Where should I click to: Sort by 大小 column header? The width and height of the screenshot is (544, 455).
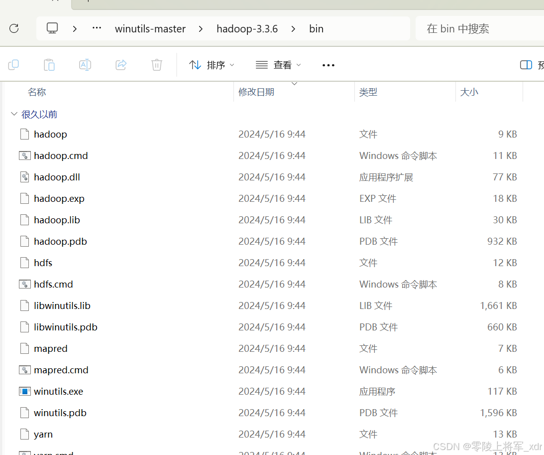469,92
